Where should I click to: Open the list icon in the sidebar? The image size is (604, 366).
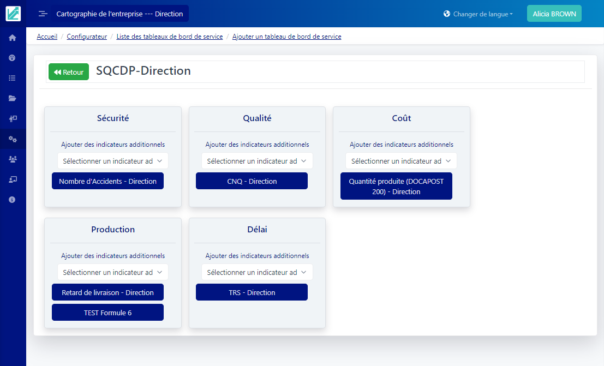click(x=12, y=78)
